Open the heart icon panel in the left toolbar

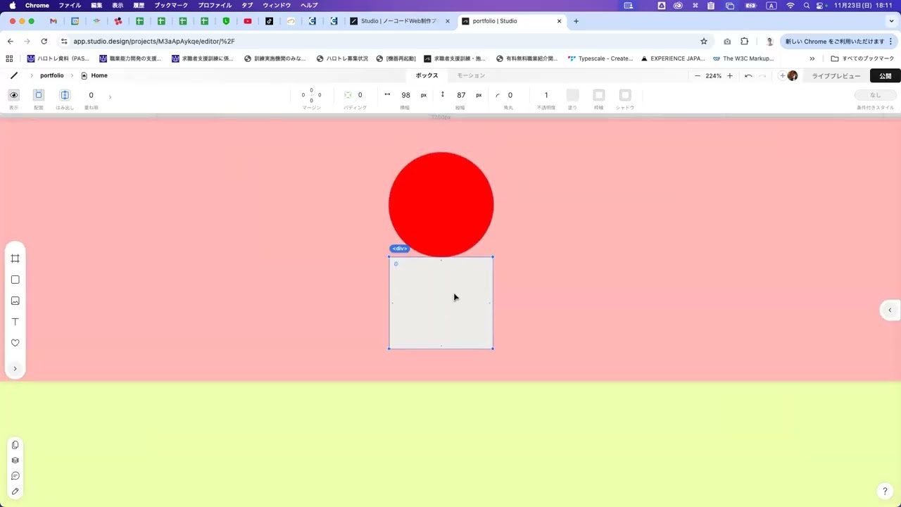15,343
